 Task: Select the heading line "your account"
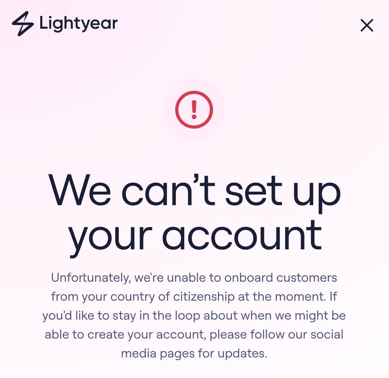[195, 238]
